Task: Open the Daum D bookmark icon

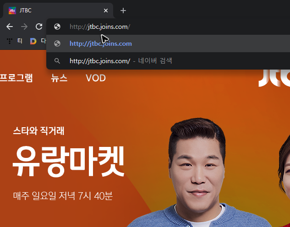Action: [33, 41]
